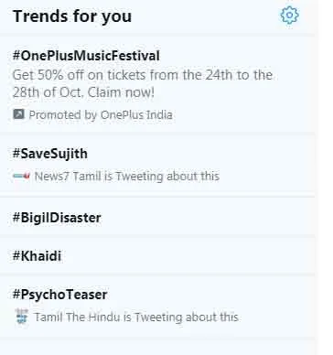333x355 pixels.
Task: Click blank area right of #PsychoTeaser
Action: (x=210, y=295)
